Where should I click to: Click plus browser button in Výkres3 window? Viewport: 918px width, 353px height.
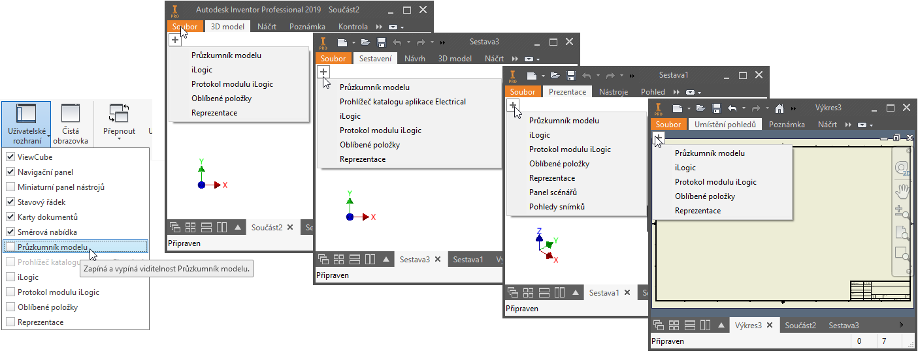click(659, 138)
